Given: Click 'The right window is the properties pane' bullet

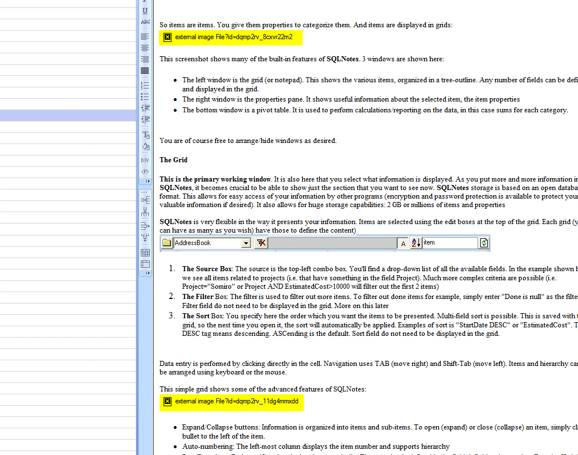Looking at the screenshot, I should pos(351,99).
